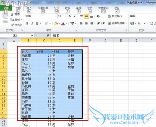Click the Name Box showing B3

(16, 36)
